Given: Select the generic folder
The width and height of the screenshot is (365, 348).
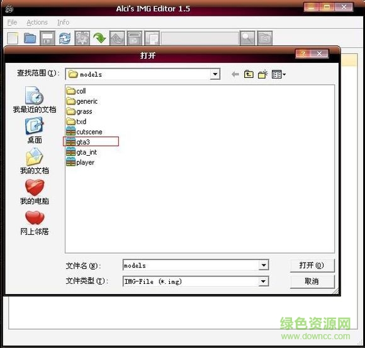Looking at the screenshot, I should pos(82,101).
